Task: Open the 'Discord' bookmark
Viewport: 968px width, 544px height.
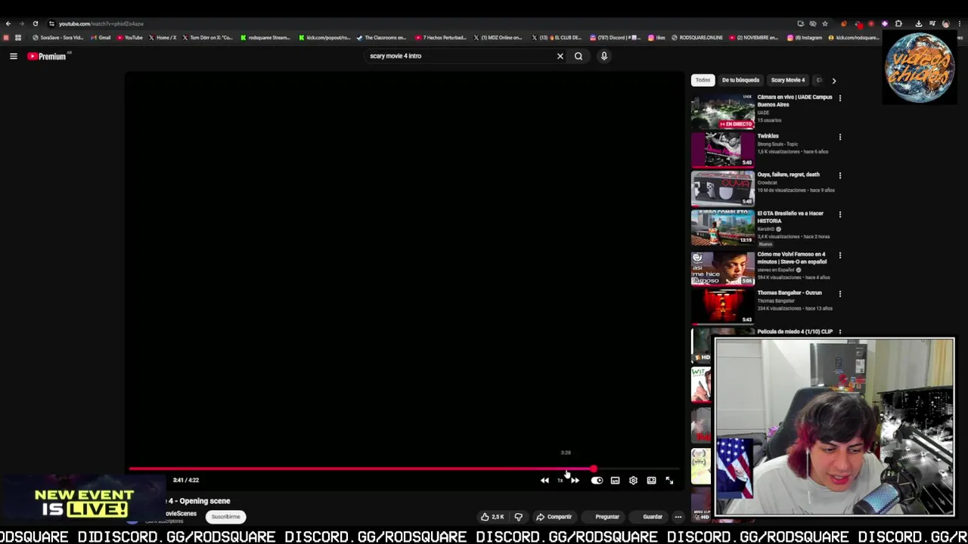Action: click(615, 38)
